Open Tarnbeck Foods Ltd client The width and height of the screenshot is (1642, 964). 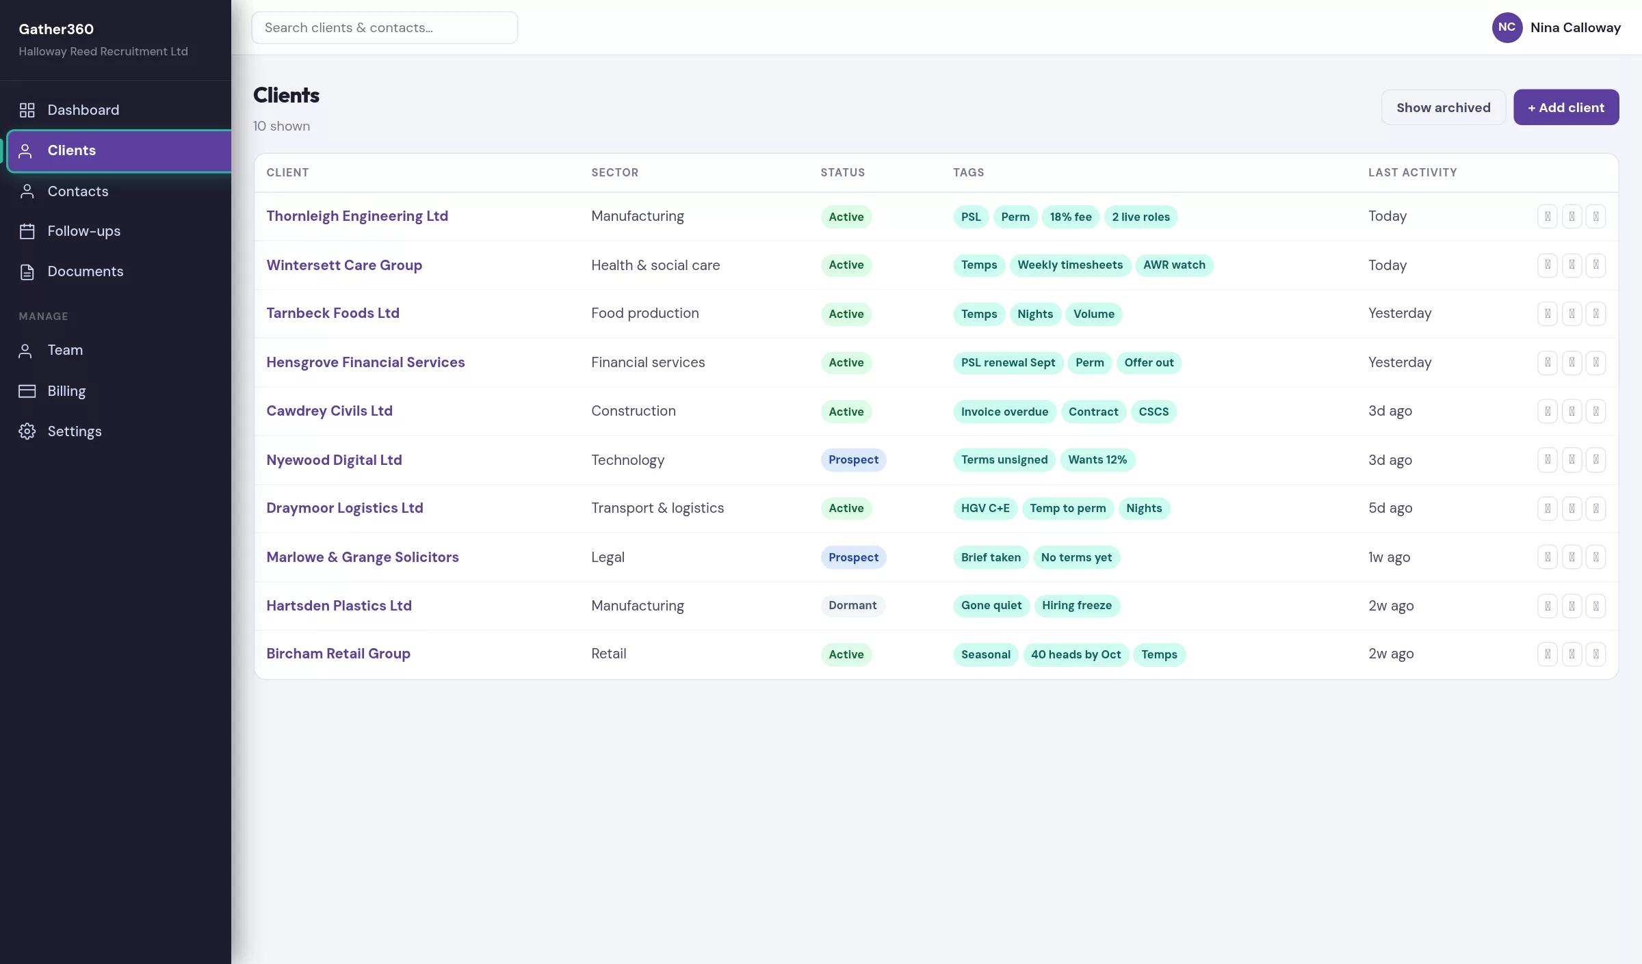tap(333, 313)
